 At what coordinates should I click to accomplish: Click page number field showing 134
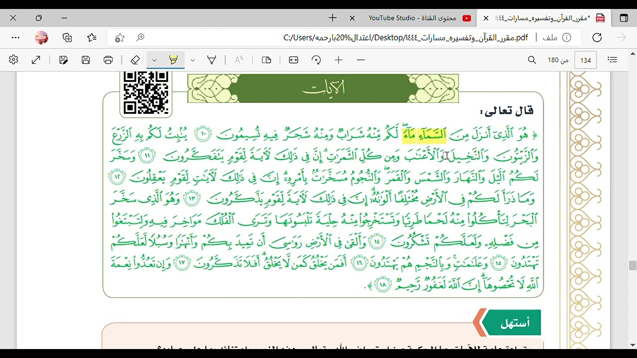[586, 60]
